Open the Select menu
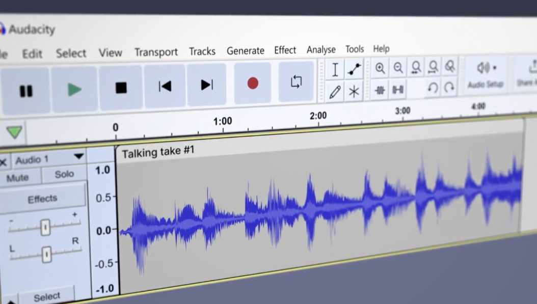The width and height of the screenshot is (537, 304). (x=71, y=53)
